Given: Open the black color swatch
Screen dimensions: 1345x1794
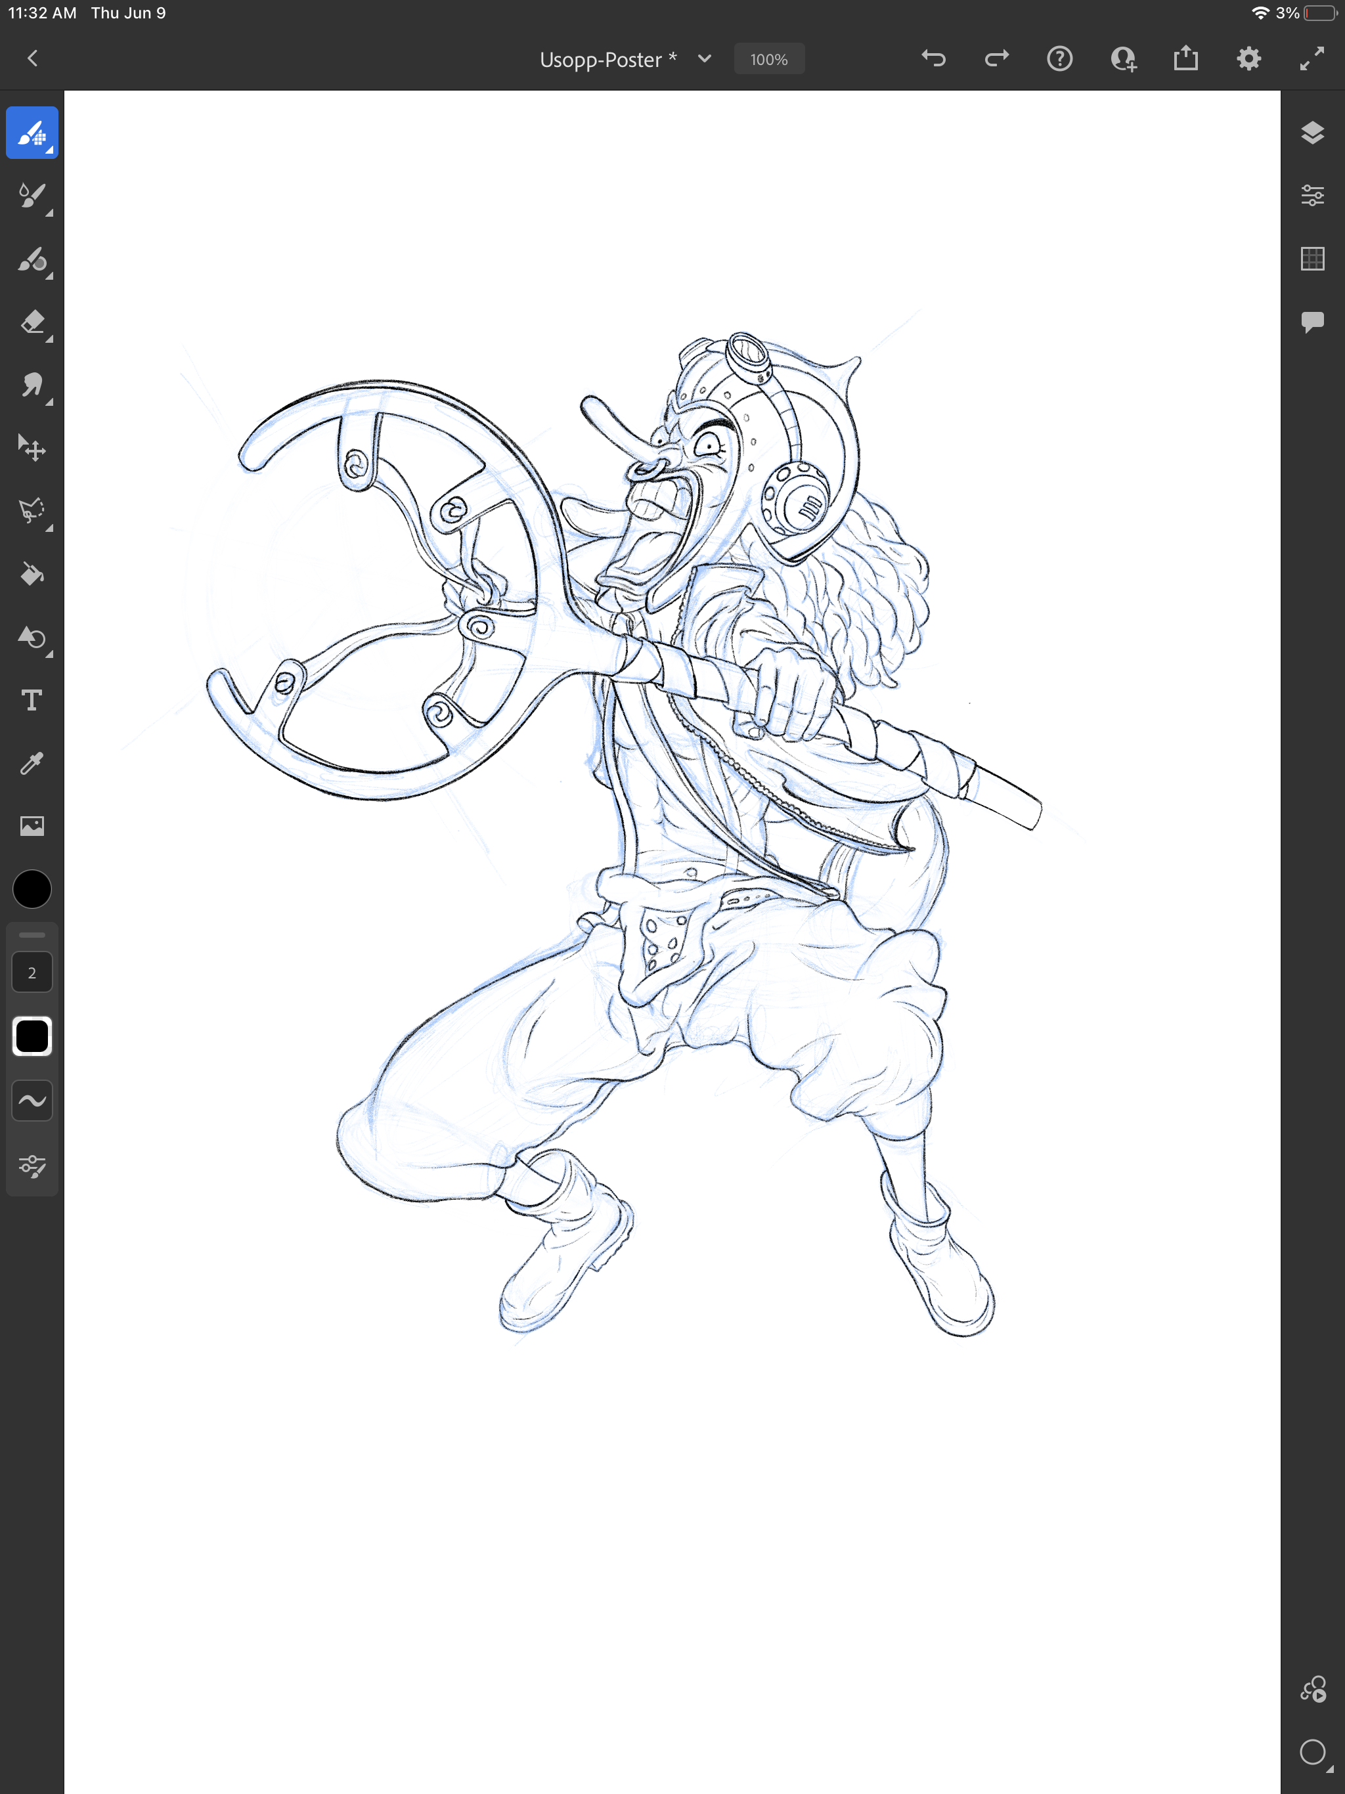Looking at the screenshot, I should tap(32, 889).
